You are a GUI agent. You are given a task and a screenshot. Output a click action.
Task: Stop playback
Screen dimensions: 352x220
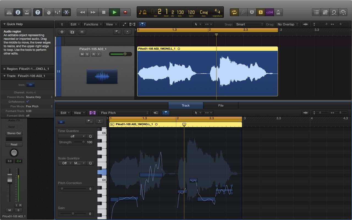click(104, 12)
